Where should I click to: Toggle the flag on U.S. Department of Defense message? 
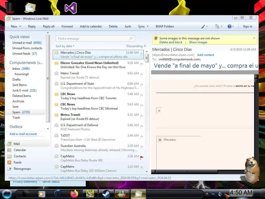[142, 126]
